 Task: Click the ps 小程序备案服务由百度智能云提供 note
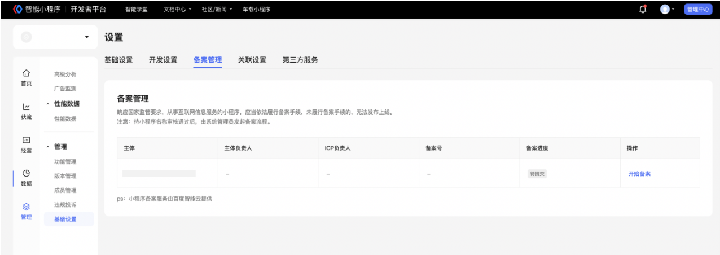(x=164, y=199)
